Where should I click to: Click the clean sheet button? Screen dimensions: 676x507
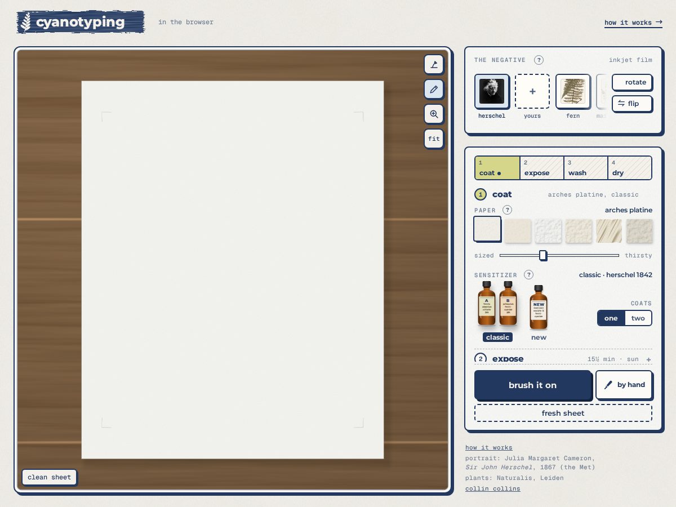[x=50, y=477]
